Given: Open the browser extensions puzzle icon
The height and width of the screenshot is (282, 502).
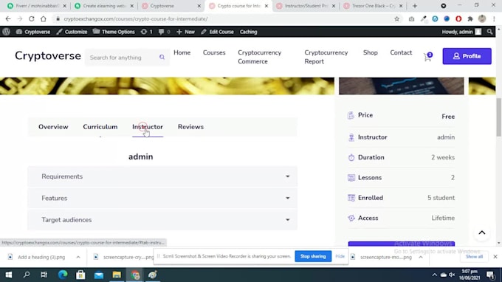Looking at the screenshot, I should coord(470,19).
